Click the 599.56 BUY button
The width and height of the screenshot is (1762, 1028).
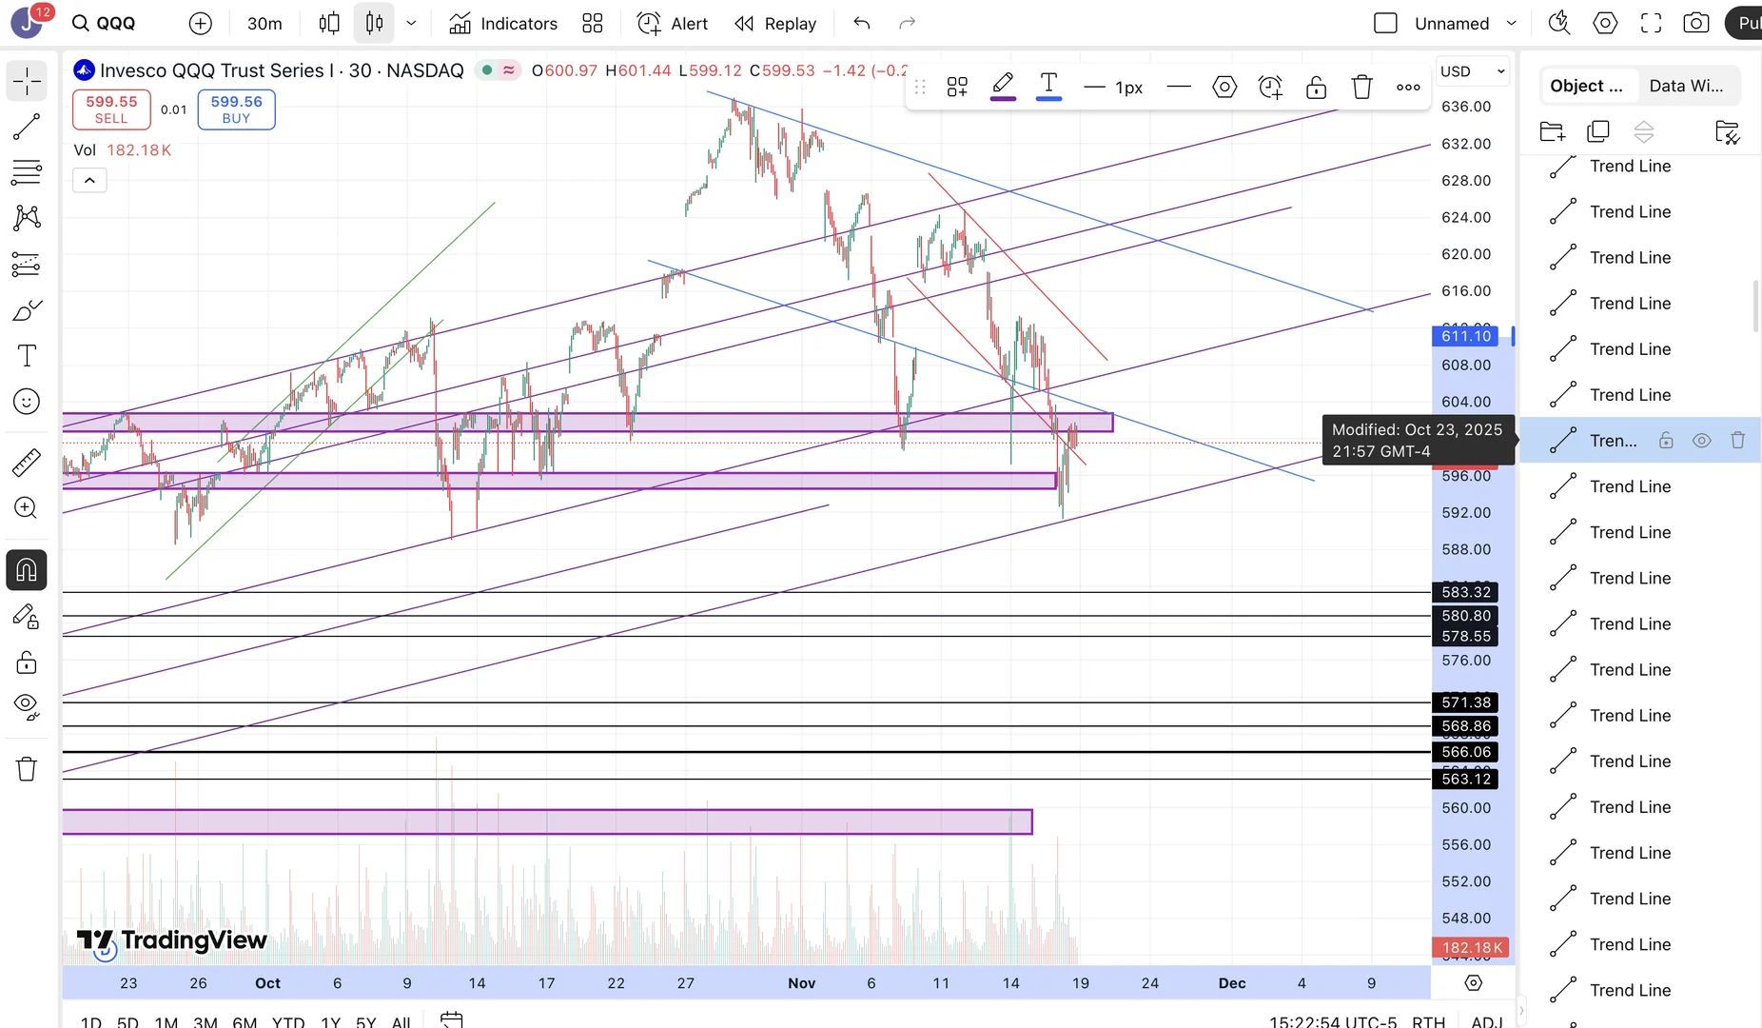tap(237, 109)
